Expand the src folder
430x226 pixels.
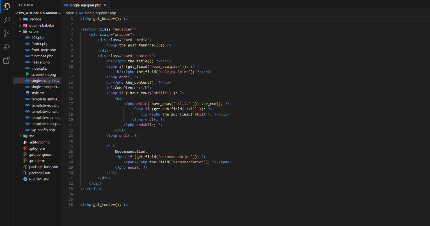[x=19, y=136]
